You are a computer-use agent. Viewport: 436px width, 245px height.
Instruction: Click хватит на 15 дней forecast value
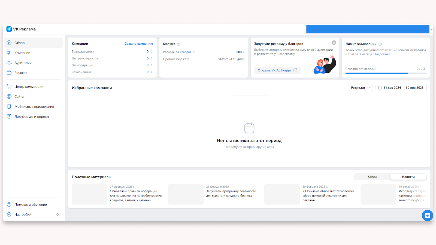click(x=231, y=59)
